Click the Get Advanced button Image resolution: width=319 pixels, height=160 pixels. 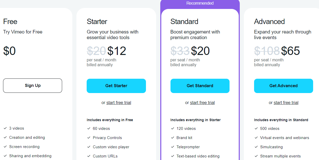click(283, 86)
